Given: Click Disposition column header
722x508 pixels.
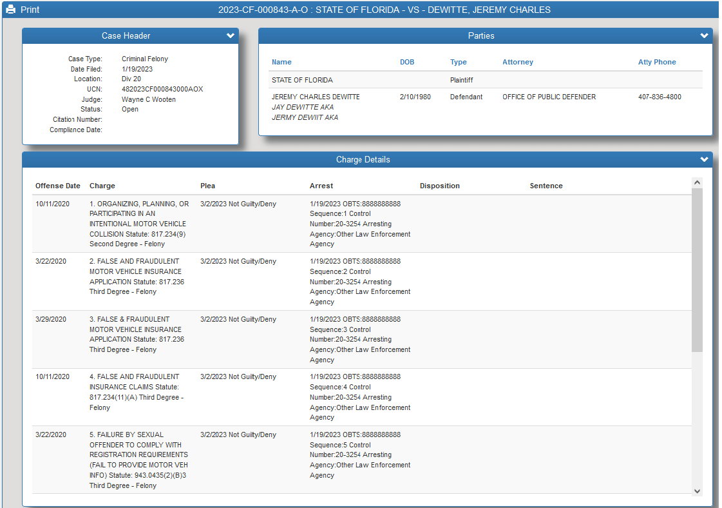Looking at the screenshot, I should coord(439,186).
